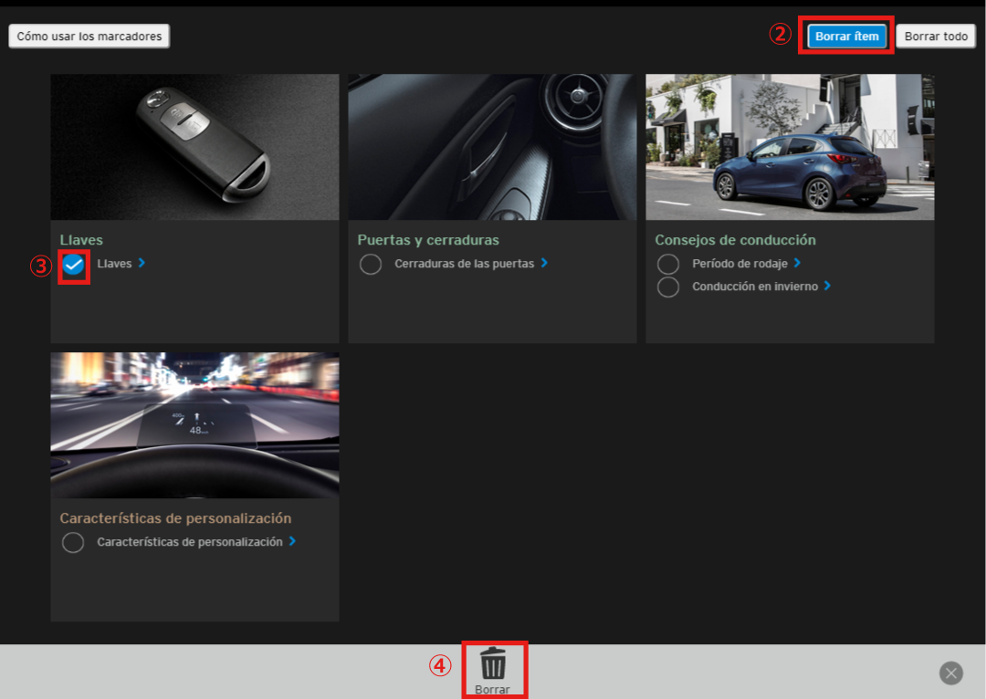Open the Cerraduras de las puertas link
This screenshot has height=699, width=986.
465,264
